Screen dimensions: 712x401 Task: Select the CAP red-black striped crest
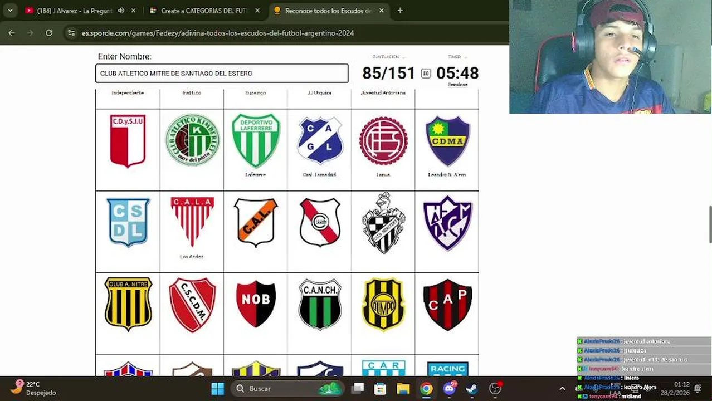447,304
